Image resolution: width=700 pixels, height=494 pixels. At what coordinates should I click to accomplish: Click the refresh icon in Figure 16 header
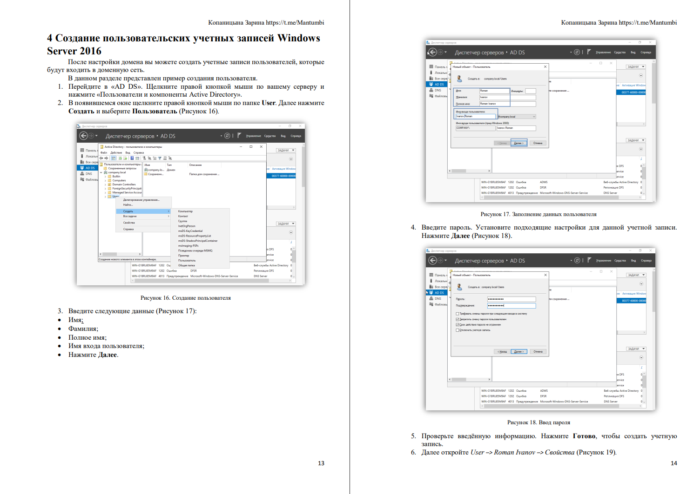click(227, 136)
